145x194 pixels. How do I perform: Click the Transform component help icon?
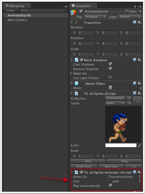coord(134,22)
